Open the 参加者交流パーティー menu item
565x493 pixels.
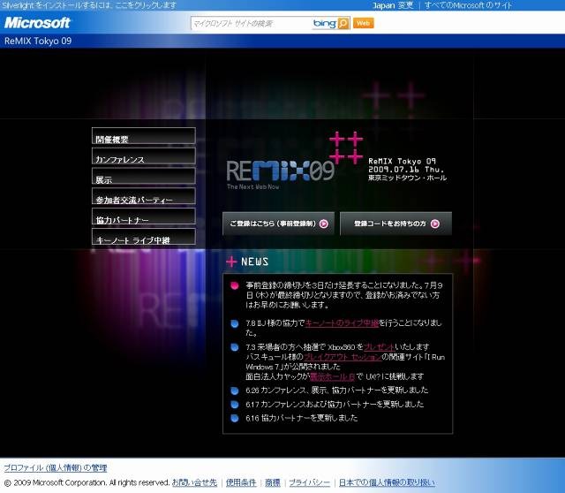144,196
